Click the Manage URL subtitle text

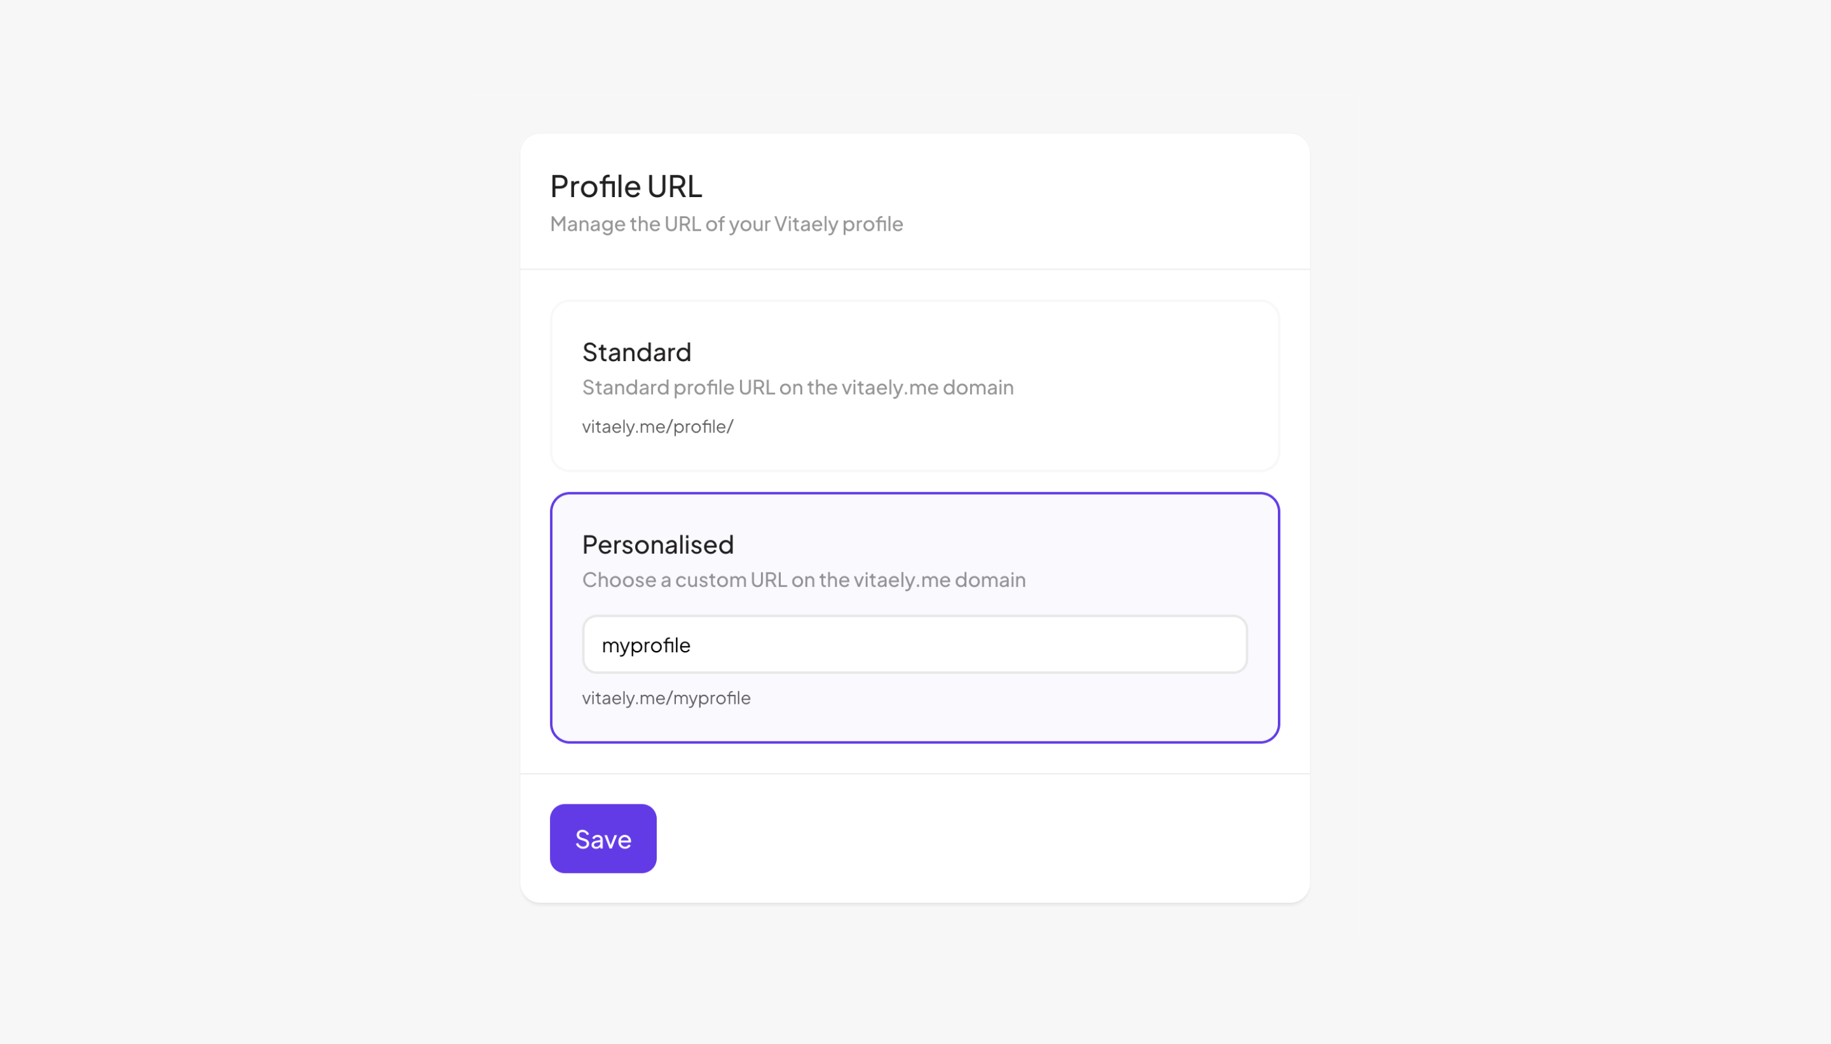click(x=725, y=224)
